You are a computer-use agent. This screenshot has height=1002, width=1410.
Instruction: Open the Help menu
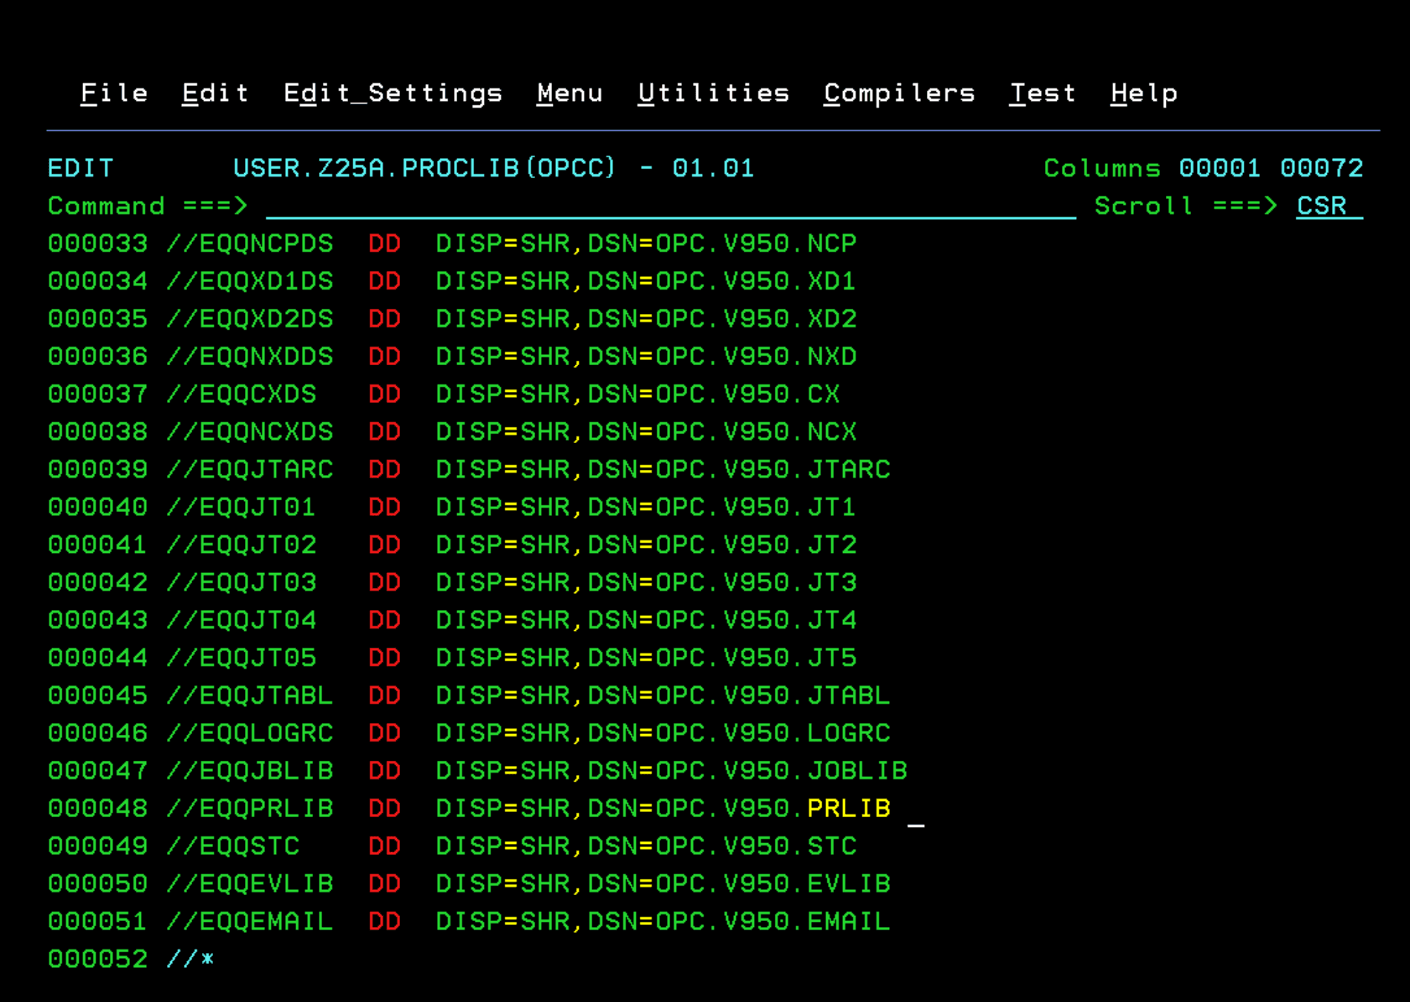(x=1144, y=94)
